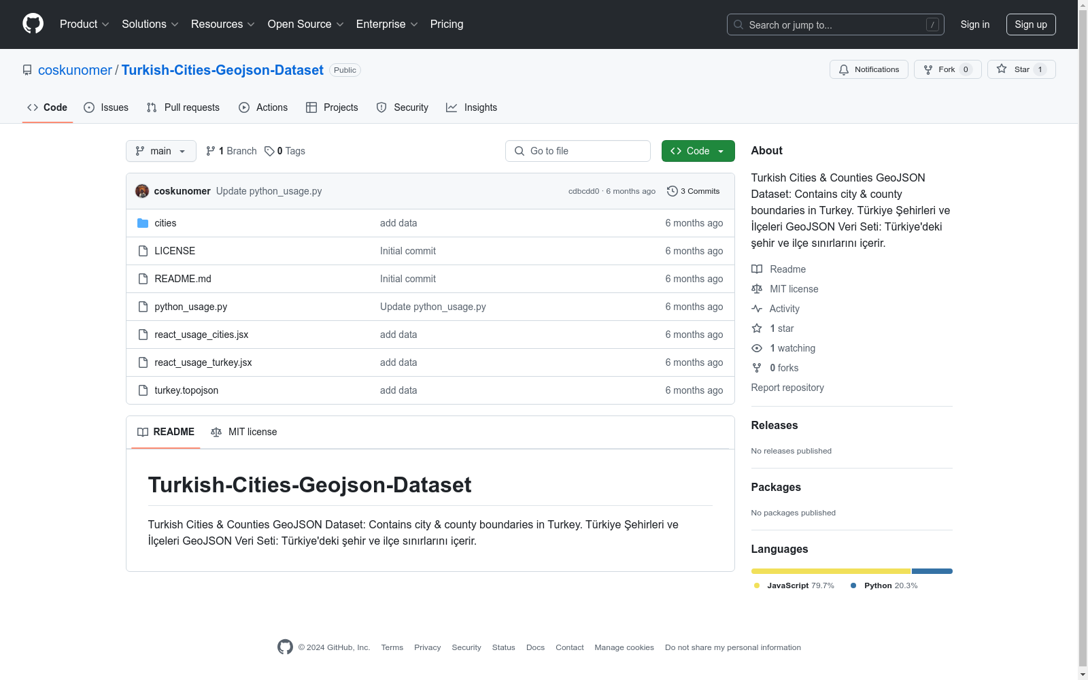The width and height of the screenshot is (1088, 680).
Task: Expand the Solutions menu
Action: click(150, 24)
